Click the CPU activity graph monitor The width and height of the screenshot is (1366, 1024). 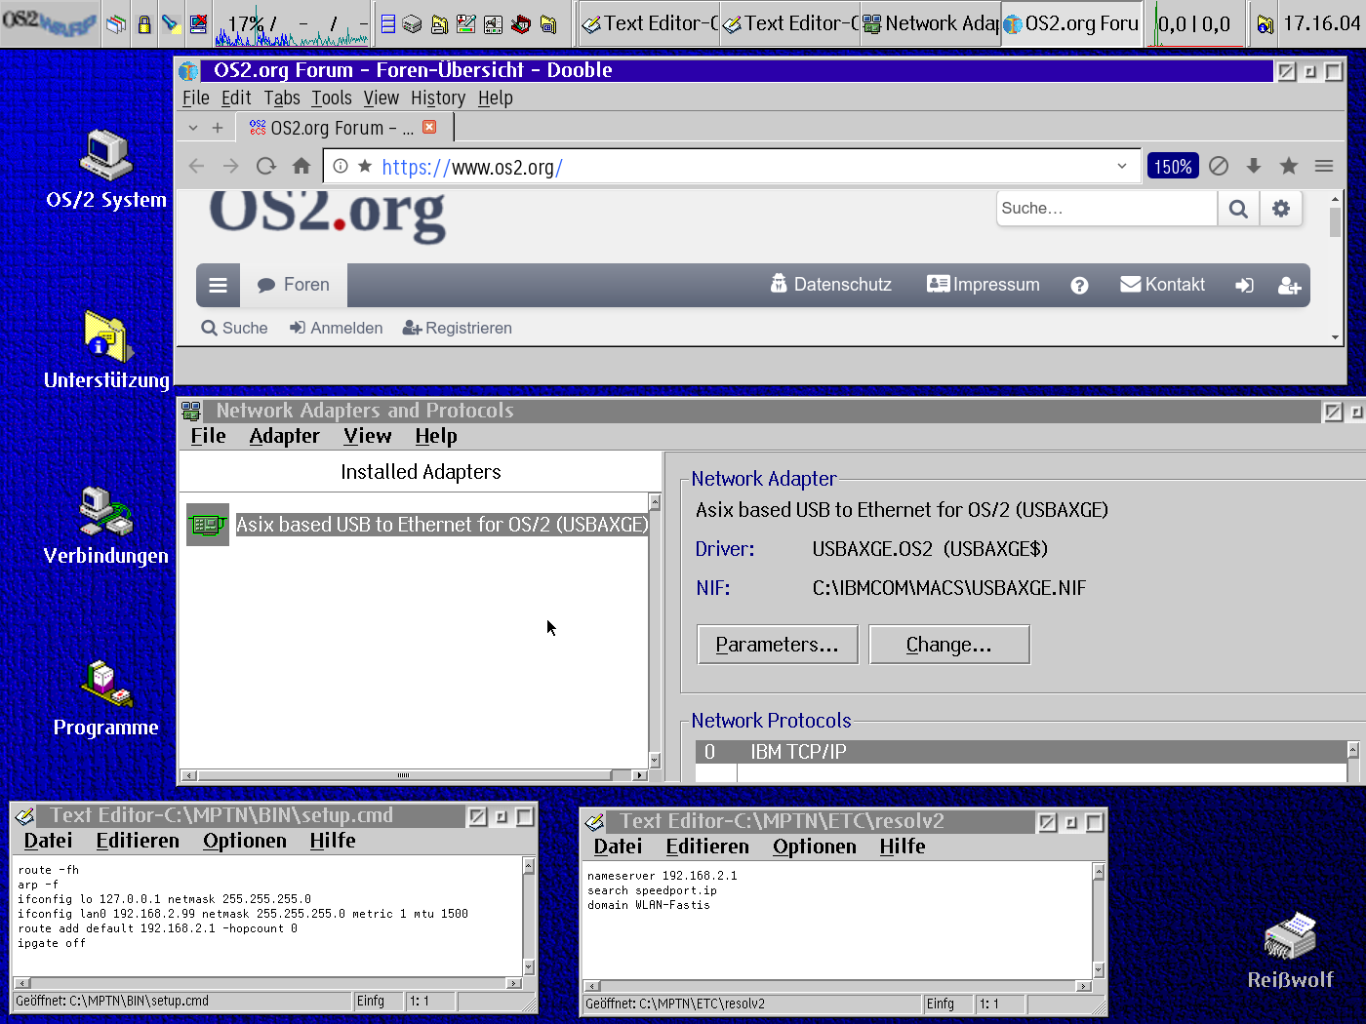coord(293,24)
